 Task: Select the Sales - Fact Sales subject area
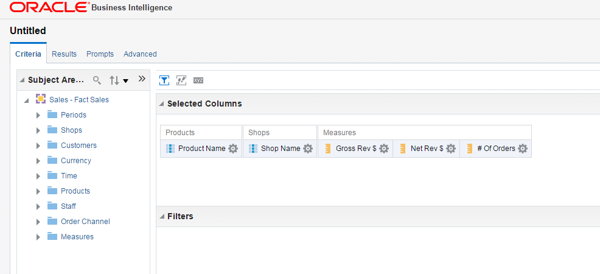79,99
